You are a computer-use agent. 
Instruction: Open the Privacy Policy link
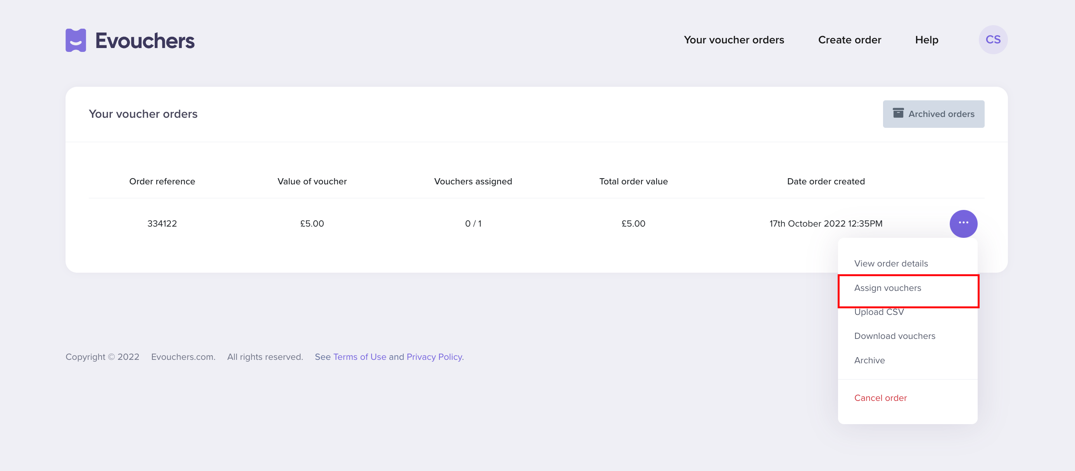tap(434, 357)
